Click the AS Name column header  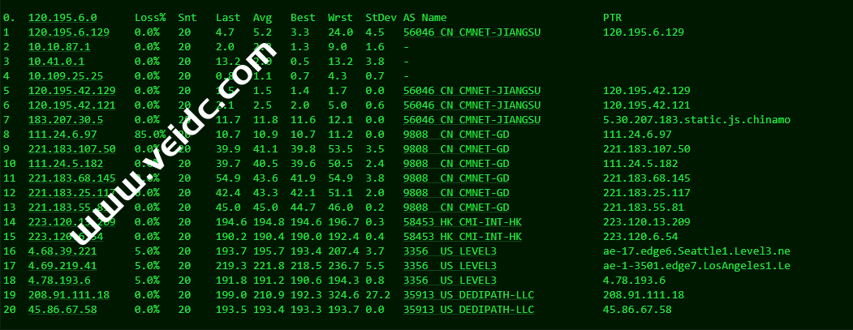click(x=425, y=18)
